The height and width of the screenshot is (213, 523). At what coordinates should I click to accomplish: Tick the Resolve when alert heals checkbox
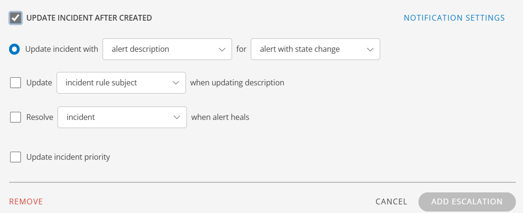[x=16, y=117]
